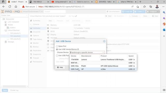This screenshot has height=93, width=166.
Task: Open the Cloud-Init panel
Action: [37, 32]
